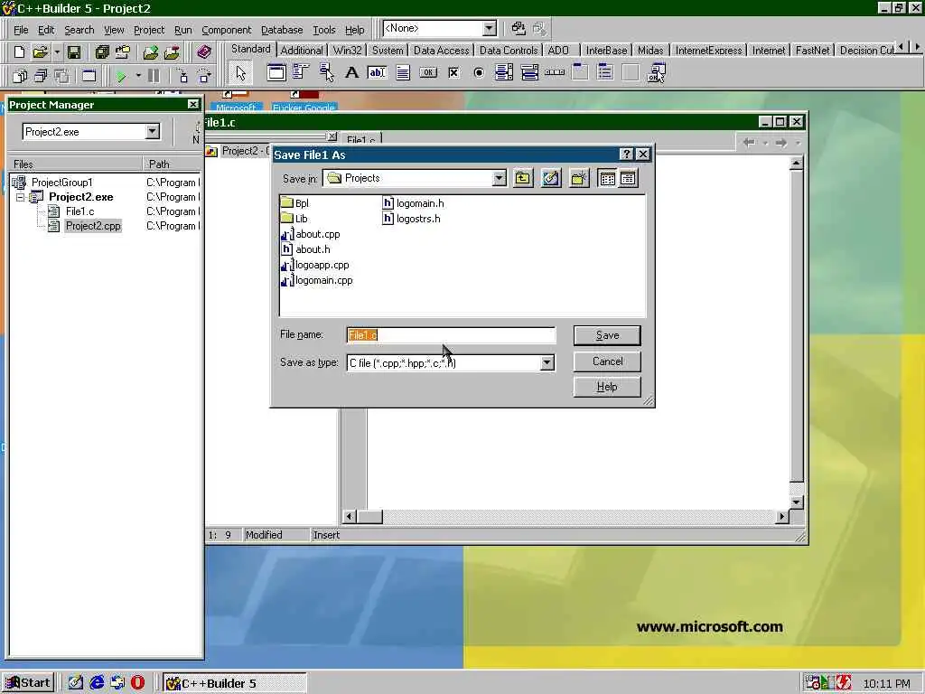This screenshot has height=694, width=925.
Task: Click the Run green arrow icon
Action: point(121,76)
